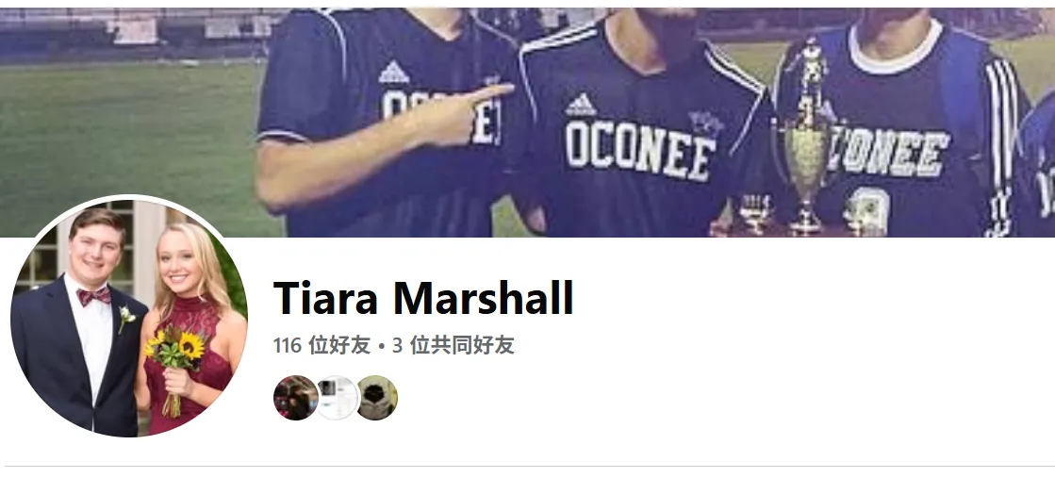Click the "116 位好友" friends count link
This screenshot has width=1055, height=478.
(321, 346)
